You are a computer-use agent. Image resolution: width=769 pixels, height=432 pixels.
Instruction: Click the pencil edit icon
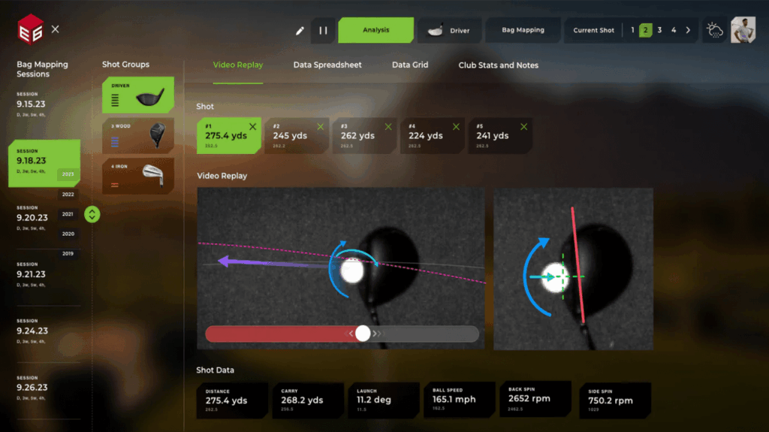click(300, 31)
